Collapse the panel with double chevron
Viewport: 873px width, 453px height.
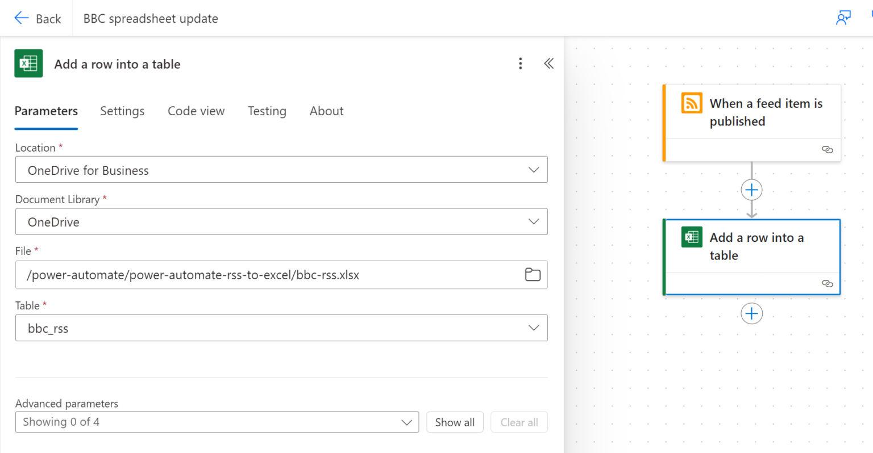coord(548,64)
